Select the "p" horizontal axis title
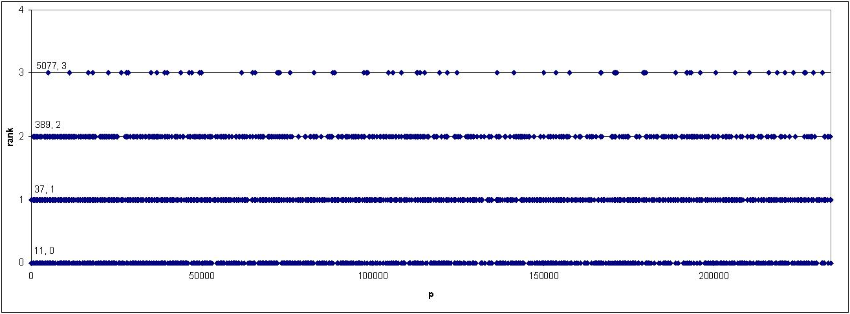850x314 pixels. point(430,294)
